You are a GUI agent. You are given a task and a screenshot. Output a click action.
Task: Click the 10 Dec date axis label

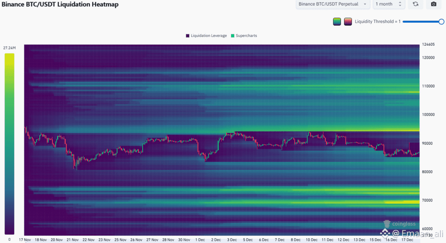click(311, 240)
